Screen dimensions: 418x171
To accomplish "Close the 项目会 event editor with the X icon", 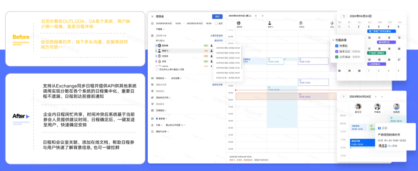I will 152,16.
